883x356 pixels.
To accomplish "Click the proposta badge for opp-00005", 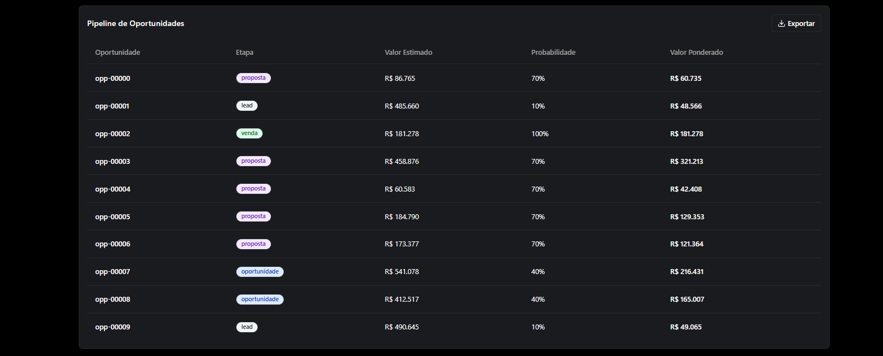I will [253, 216].
